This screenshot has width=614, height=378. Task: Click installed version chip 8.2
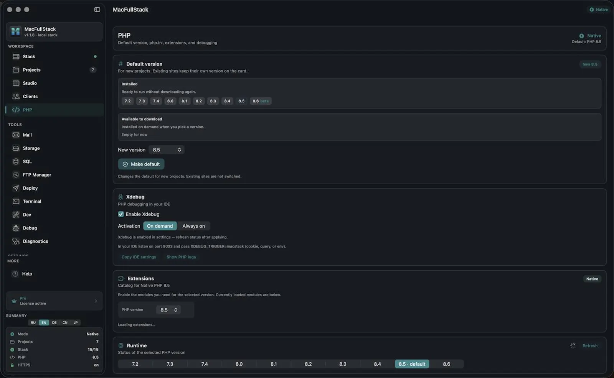pos(199,101)
